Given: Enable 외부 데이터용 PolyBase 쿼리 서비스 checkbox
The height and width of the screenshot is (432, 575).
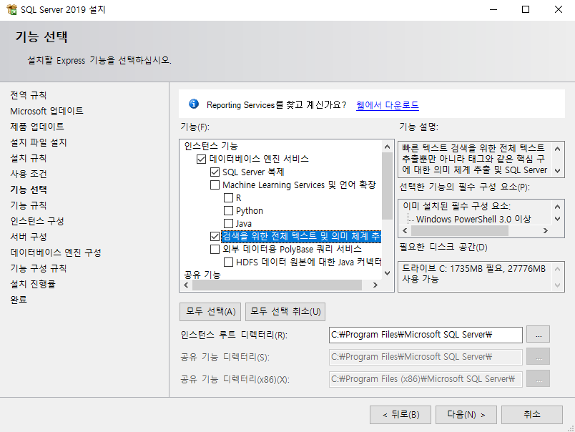Looking at the screenshot, I should [x=215, y=250].
